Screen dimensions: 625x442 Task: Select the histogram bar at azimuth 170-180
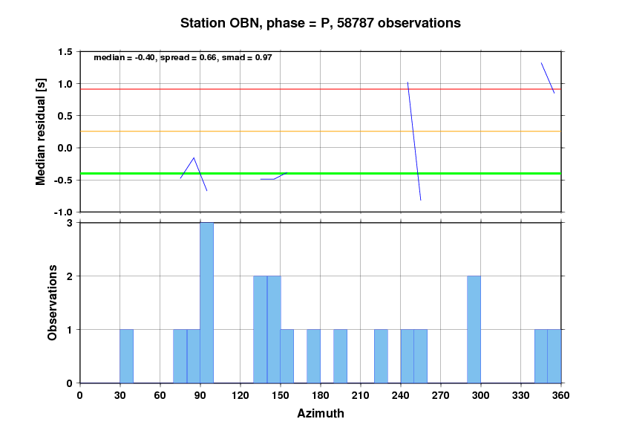click(314, 357)
